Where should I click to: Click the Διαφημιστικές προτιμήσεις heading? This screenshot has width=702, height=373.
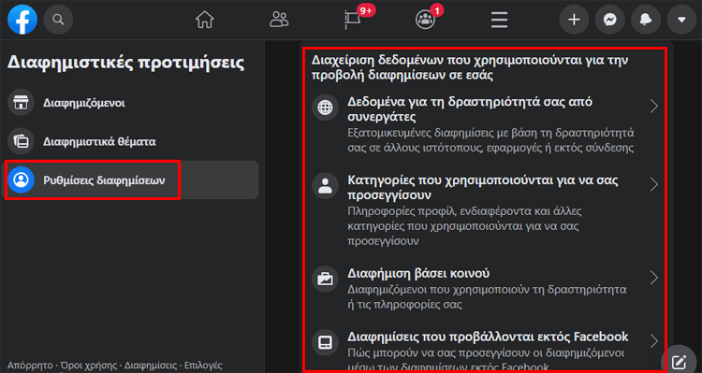point(125,62)
